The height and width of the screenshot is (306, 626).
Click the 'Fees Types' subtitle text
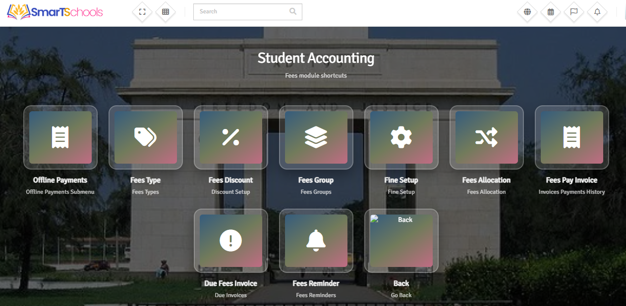point(146,192)
